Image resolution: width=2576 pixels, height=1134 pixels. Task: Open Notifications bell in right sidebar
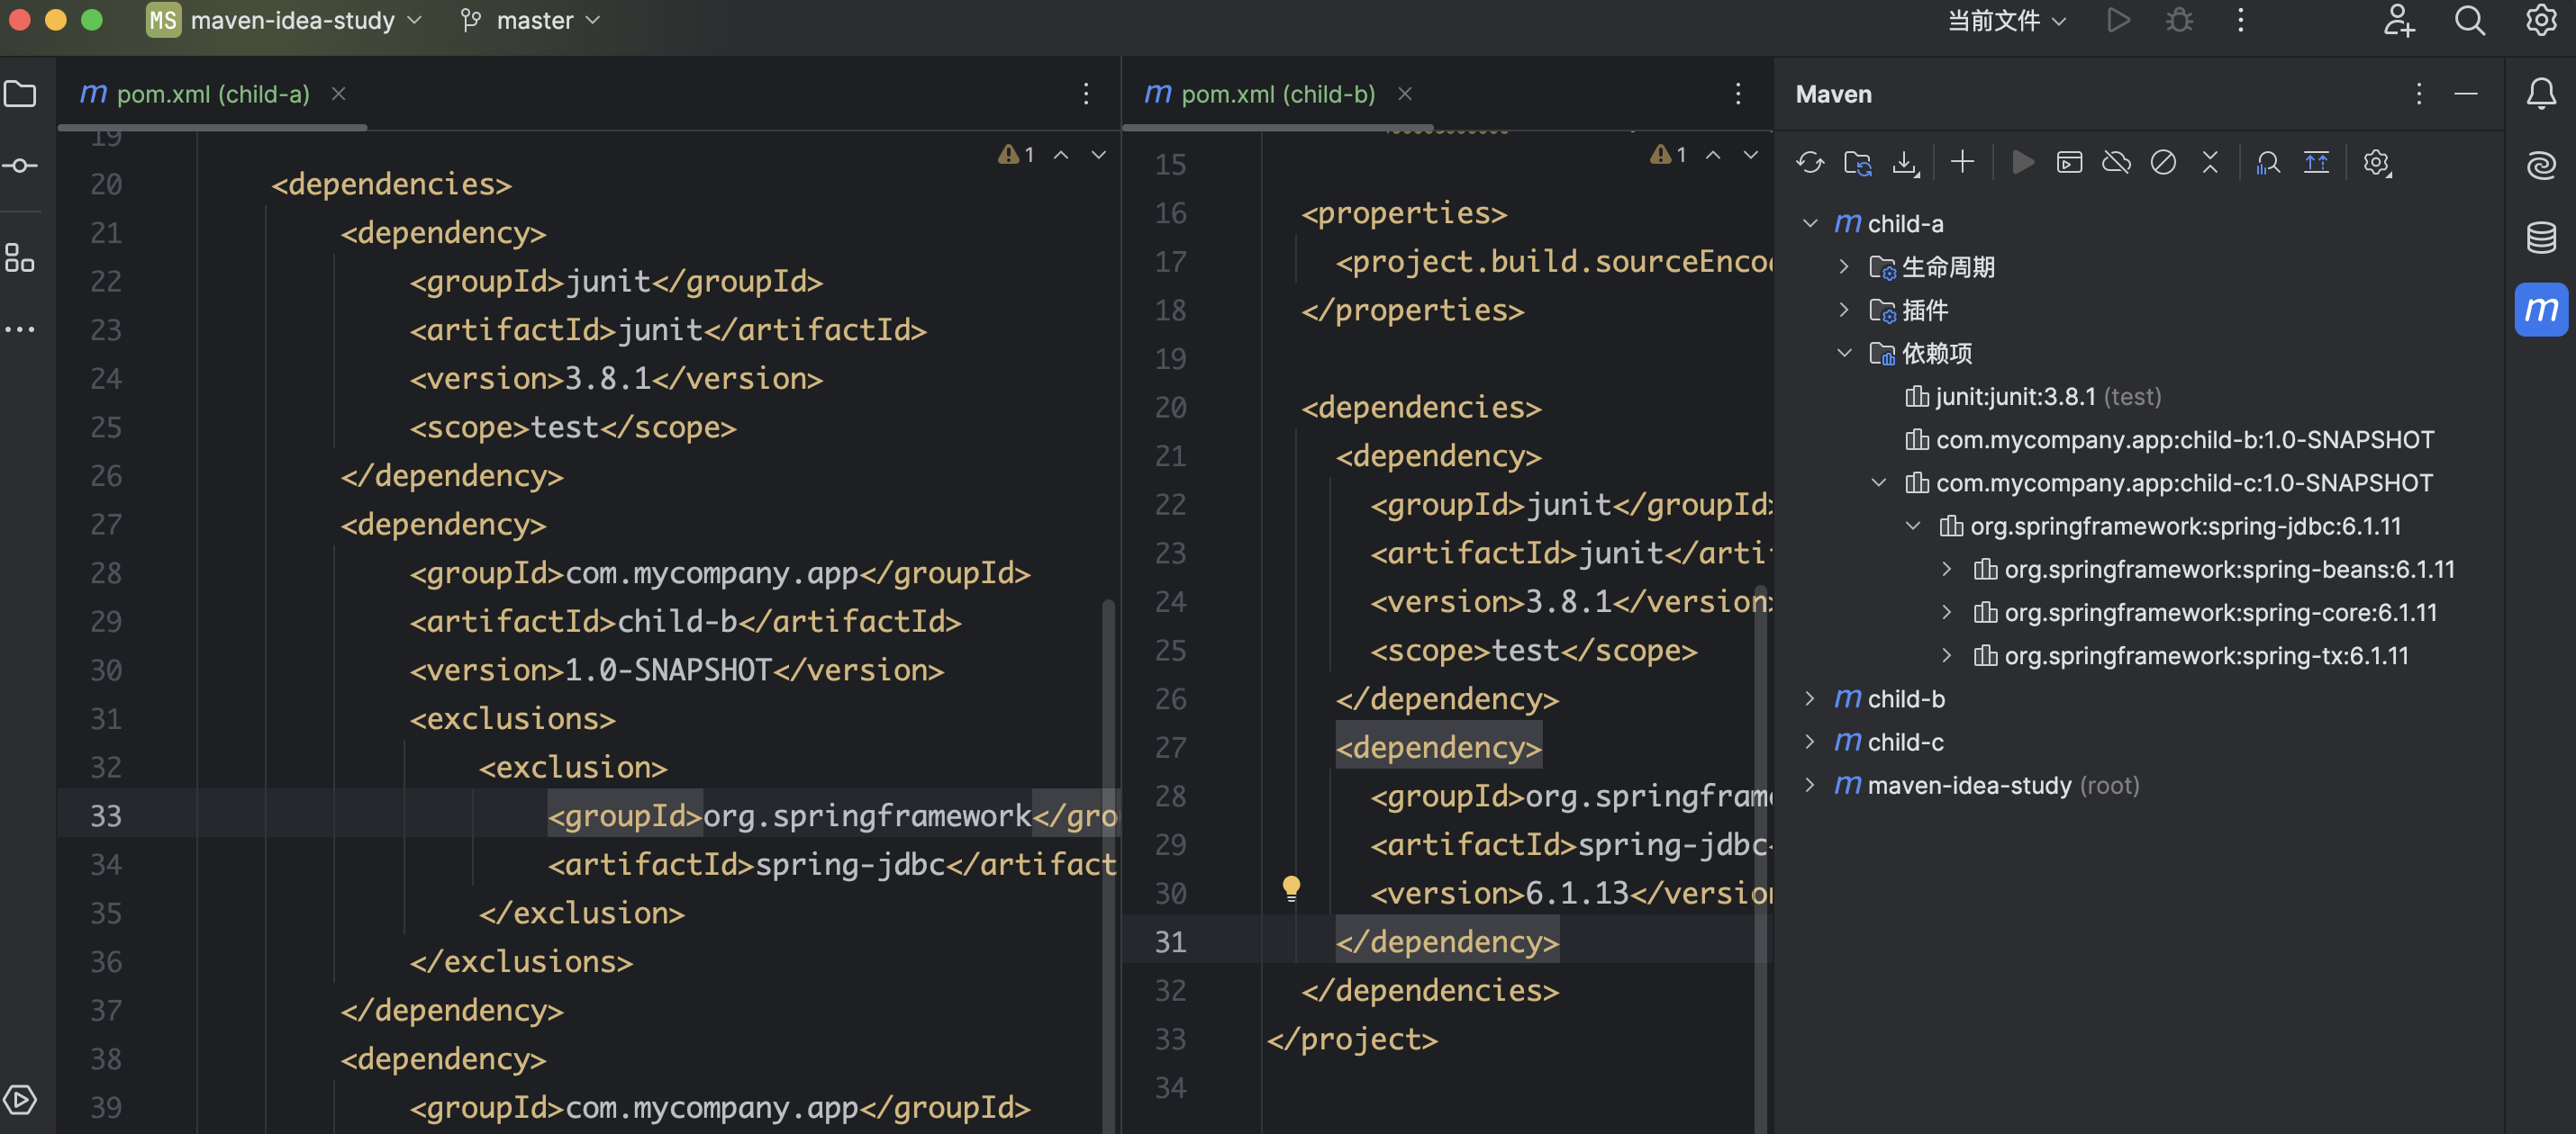(2540, 94)
